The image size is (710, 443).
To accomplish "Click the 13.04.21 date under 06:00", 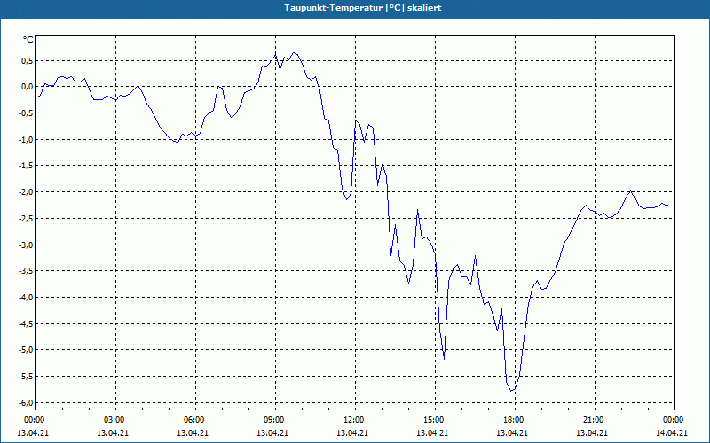I will pyautogui.click(x=193, y=433).
